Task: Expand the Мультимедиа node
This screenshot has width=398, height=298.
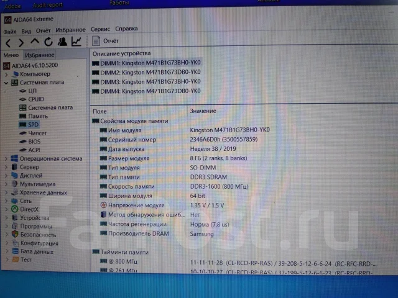Action: 6,184
